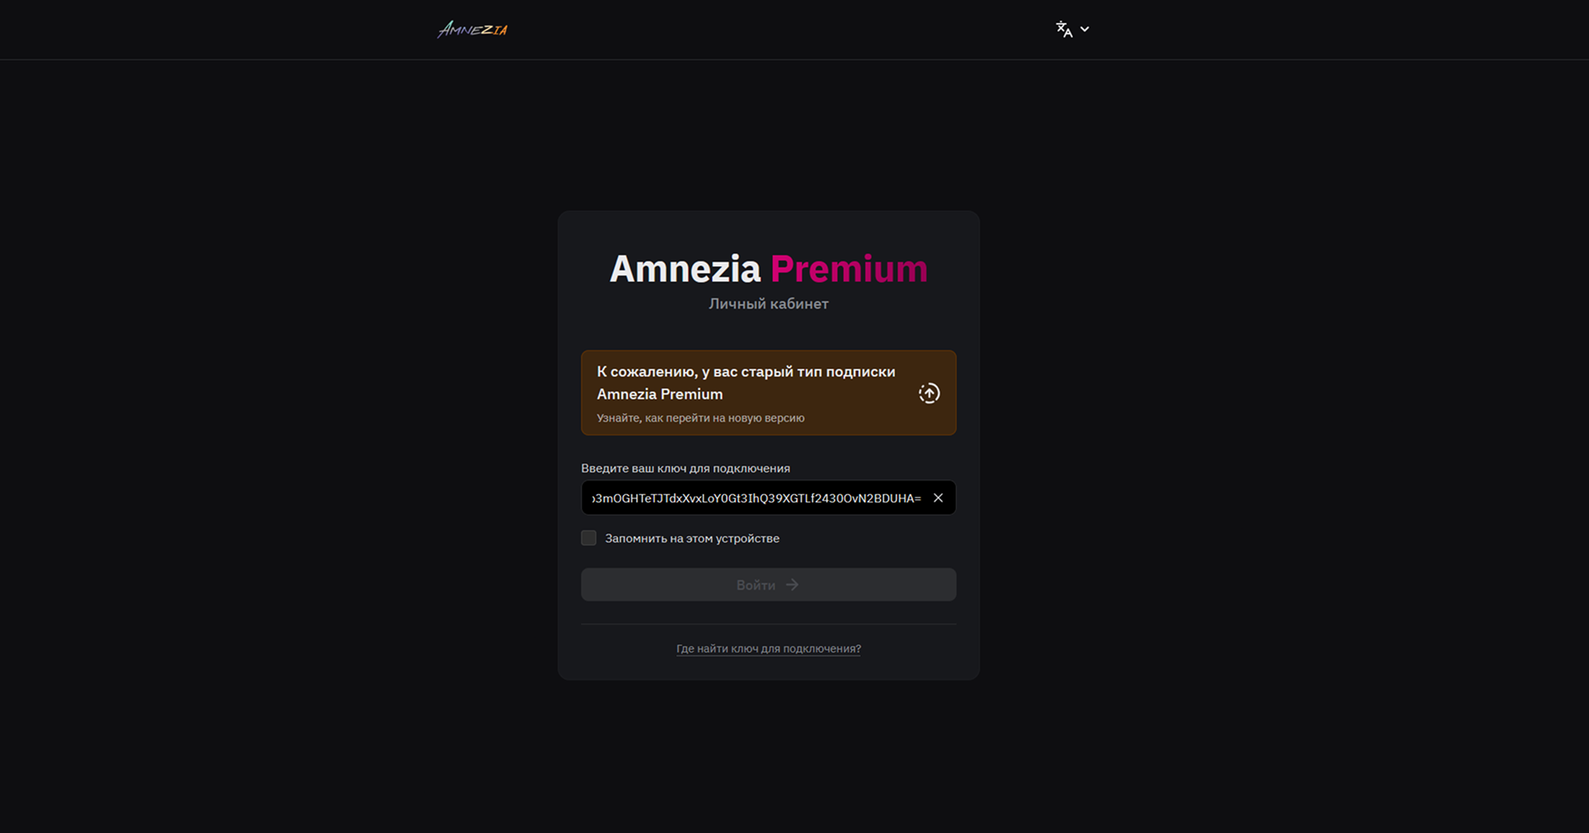Screen dimensions: 1589x833
Task: Click the 'Введите ваш ключ для подключения' label
Action: (x=686, y=468)
